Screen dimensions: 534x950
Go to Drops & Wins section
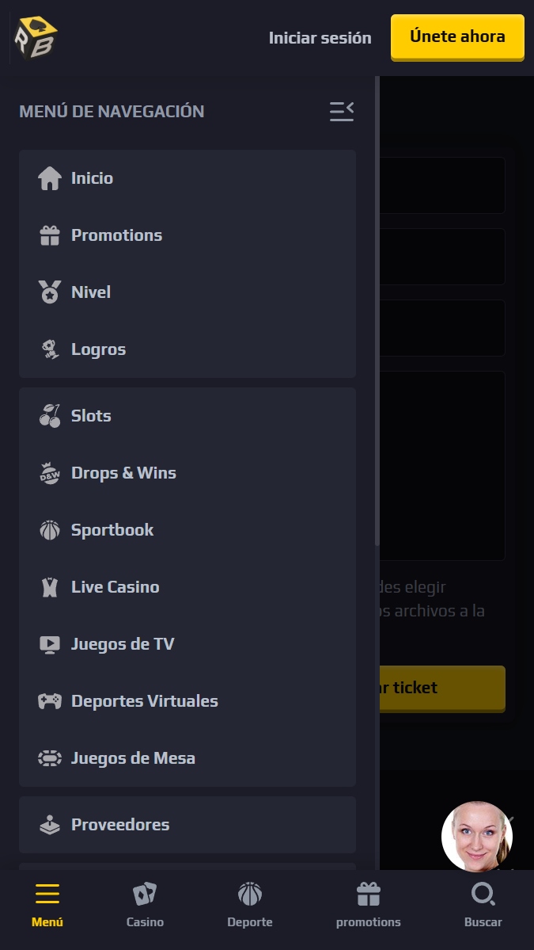[x=123, y=473]
